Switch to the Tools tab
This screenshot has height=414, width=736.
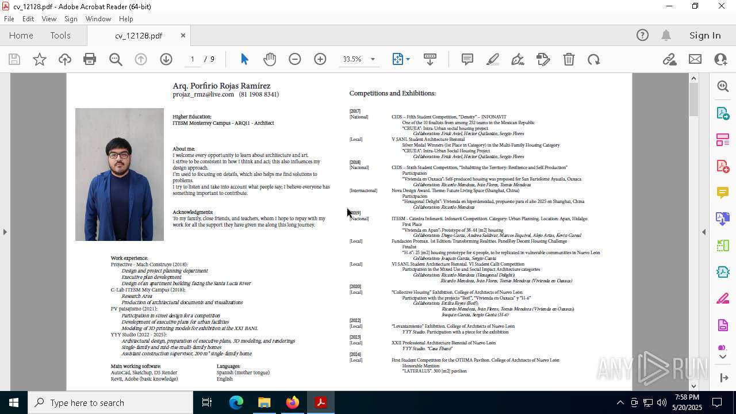60,35
